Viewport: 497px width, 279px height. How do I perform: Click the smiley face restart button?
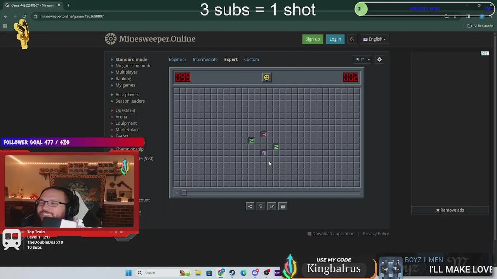point(266,77)
